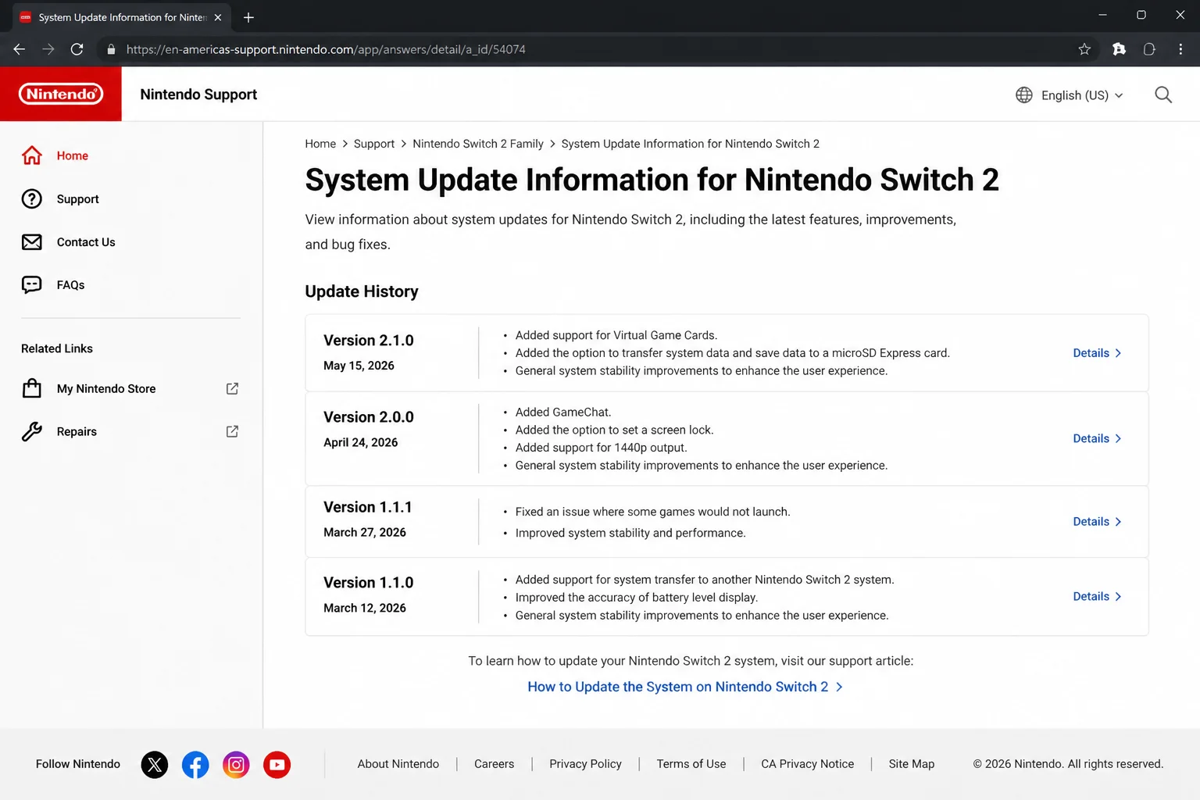Image resolution: width=1200 pixels, height=800 pixels.
Task: Click the Version 1.1.1 heading
Action: [x=368, y=507]
